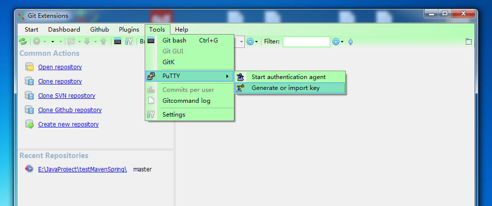Viewport: 492px width, 206px height.
Task: Select the greyed Commits per user entry
Action: point(190,90)
